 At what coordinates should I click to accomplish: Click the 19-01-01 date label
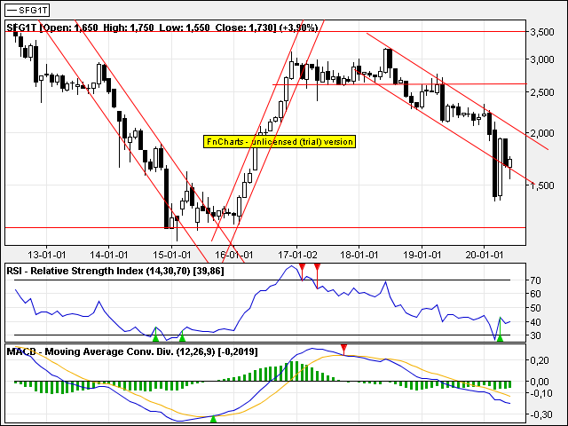pos(422,255)
